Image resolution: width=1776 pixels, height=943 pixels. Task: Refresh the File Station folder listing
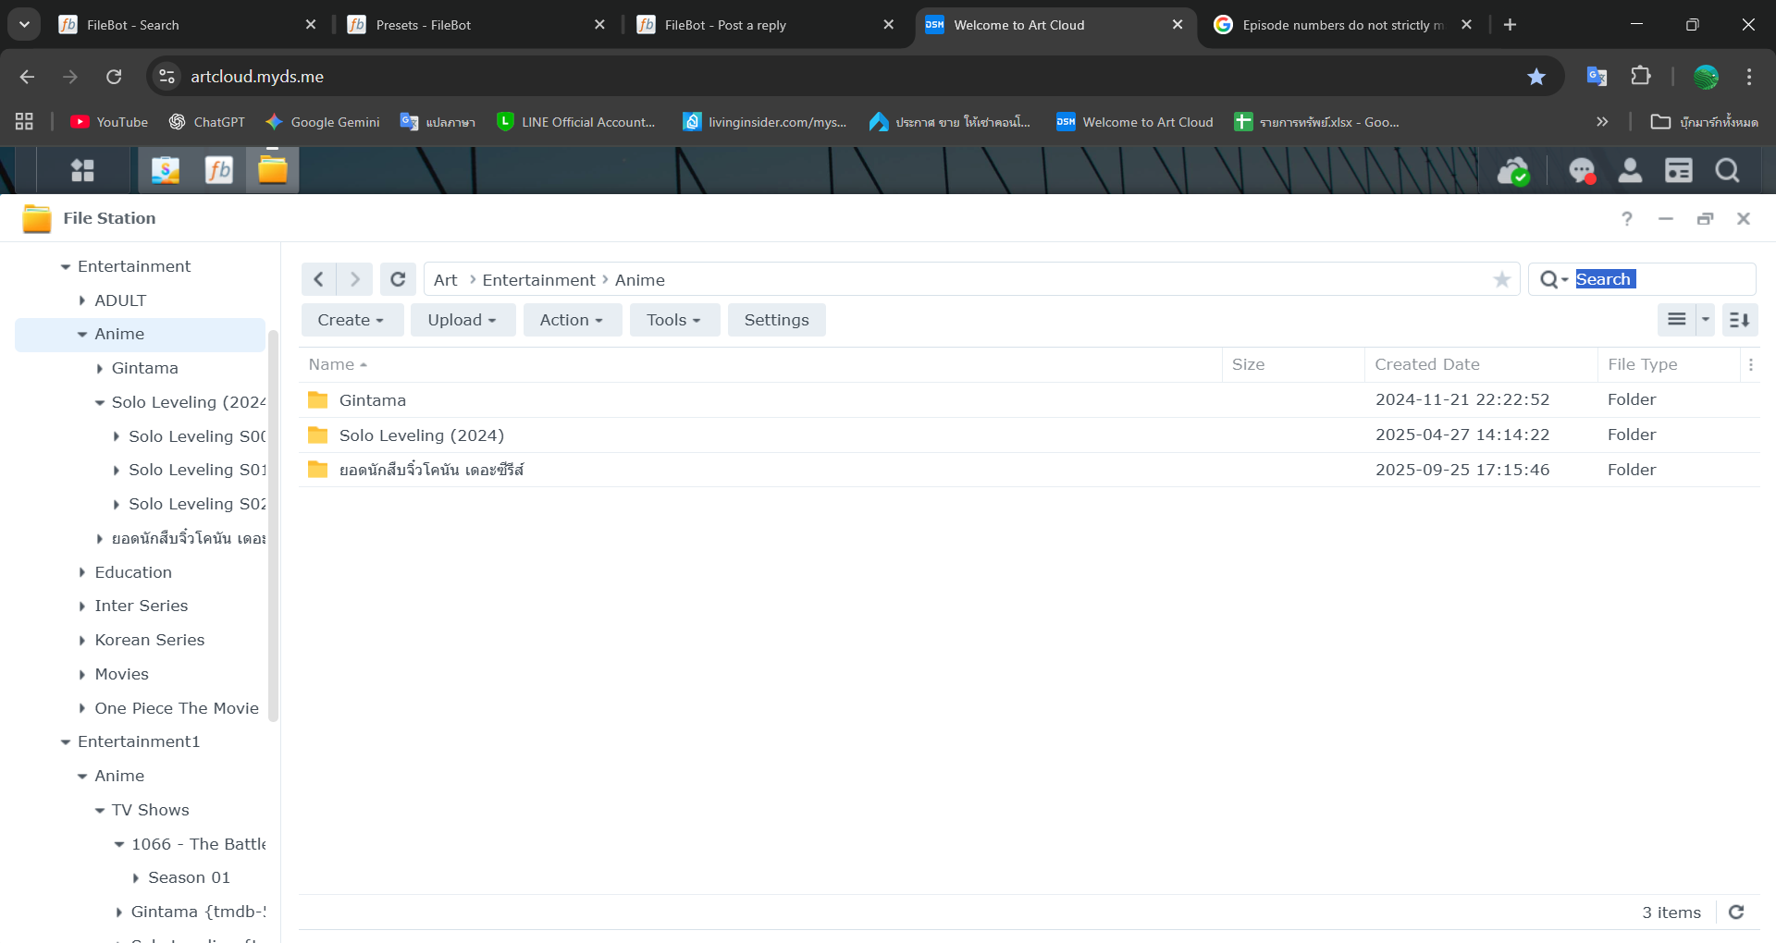click(398, 279)
